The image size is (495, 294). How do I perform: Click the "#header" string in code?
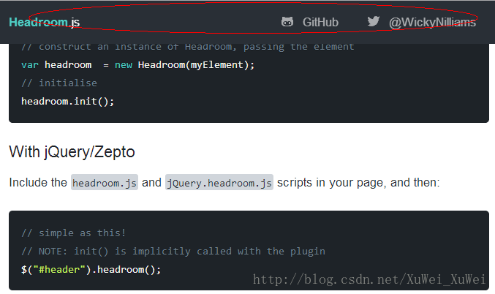(x=59, y=270)
